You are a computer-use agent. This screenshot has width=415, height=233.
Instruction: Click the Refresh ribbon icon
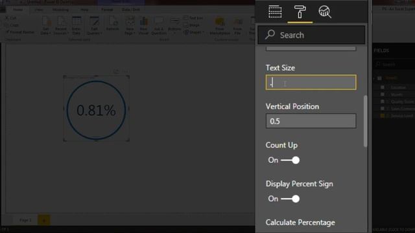[112, 24]
